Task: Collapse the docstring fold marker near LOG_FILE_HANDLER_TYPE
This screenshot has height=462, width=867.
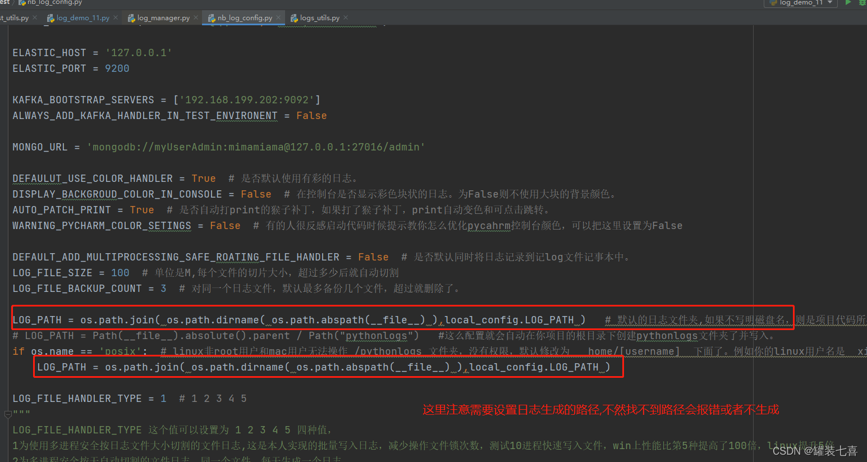Action: pos(8,414)
